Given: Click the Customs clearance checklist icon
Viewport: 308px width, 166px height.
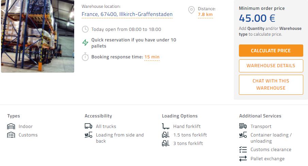Looking at the screenshot, I should click(x=243, y=149).
